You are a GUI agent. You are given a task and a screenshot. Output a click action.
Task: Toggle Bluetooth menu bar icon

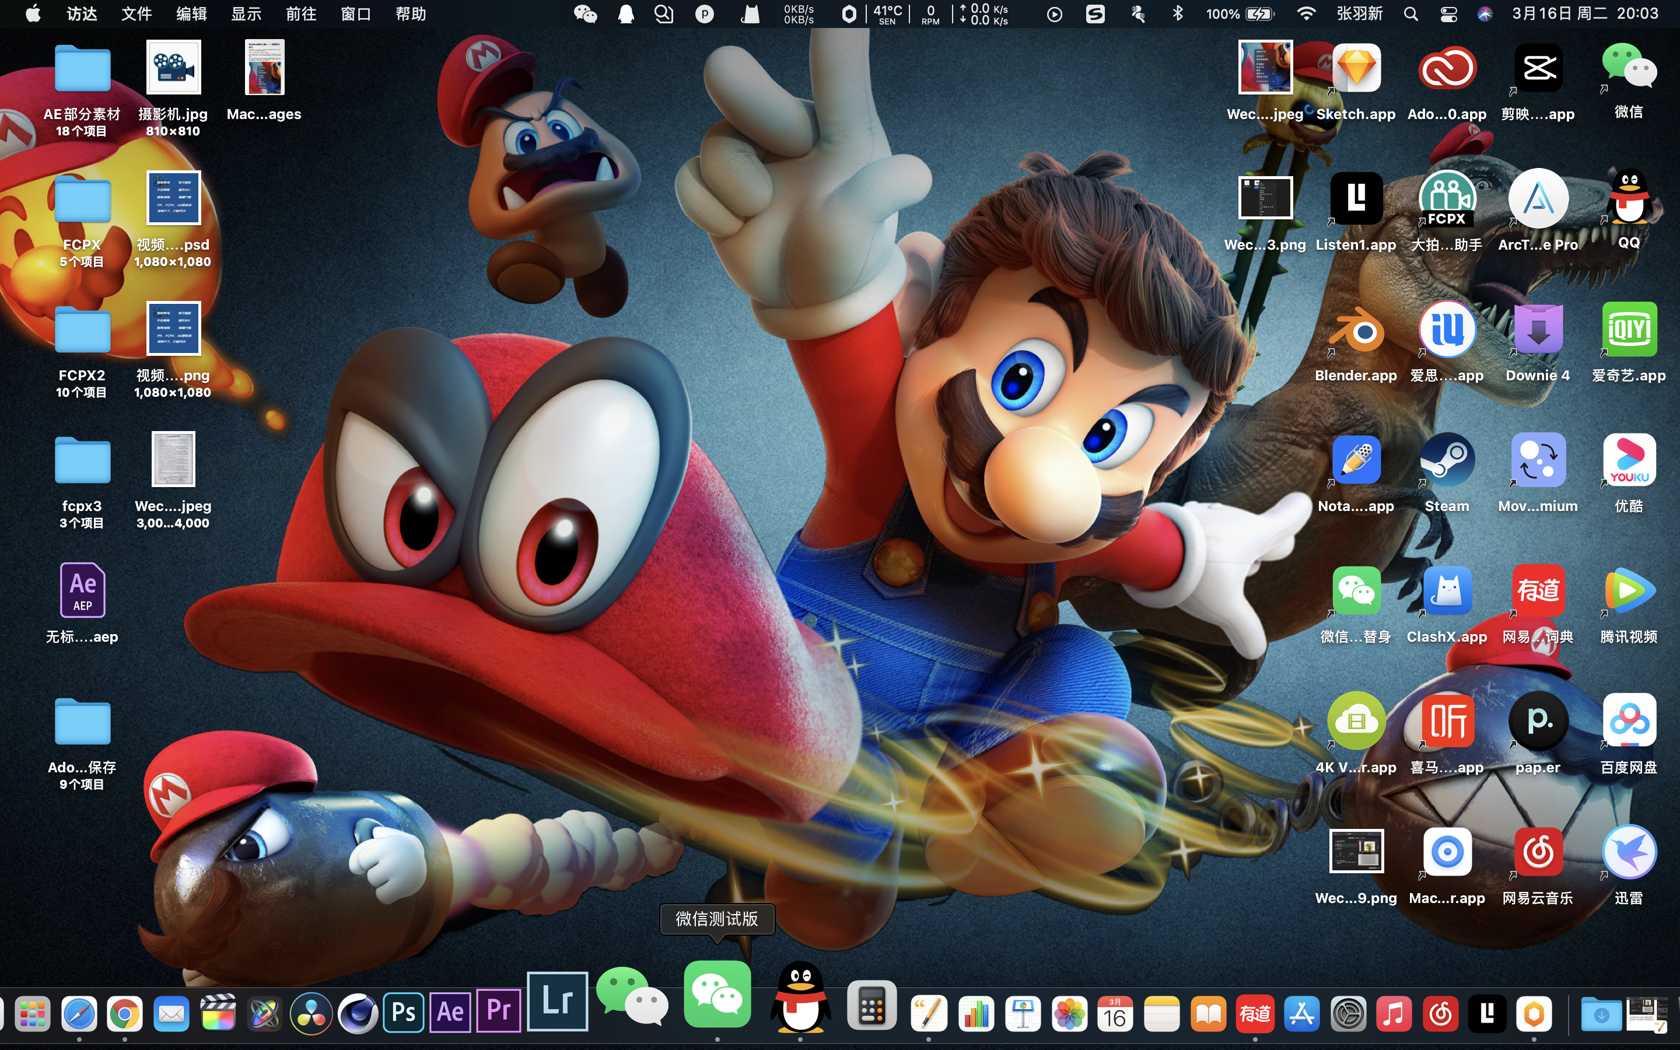(x=1177, y=14)
